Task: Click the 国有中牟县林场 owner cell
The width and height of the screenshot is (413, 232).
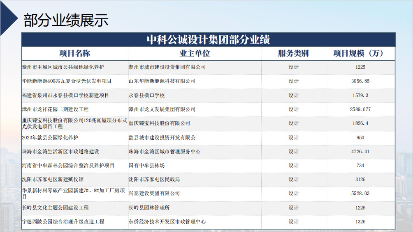Action: [146, 166]
